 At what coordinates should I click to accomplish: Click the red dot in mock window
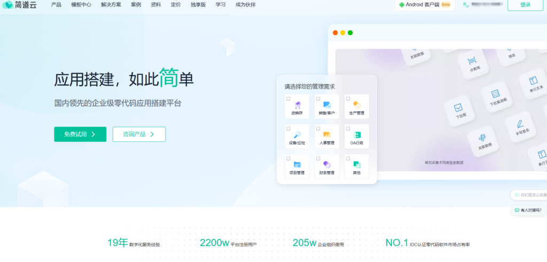[x=335, y=33]
